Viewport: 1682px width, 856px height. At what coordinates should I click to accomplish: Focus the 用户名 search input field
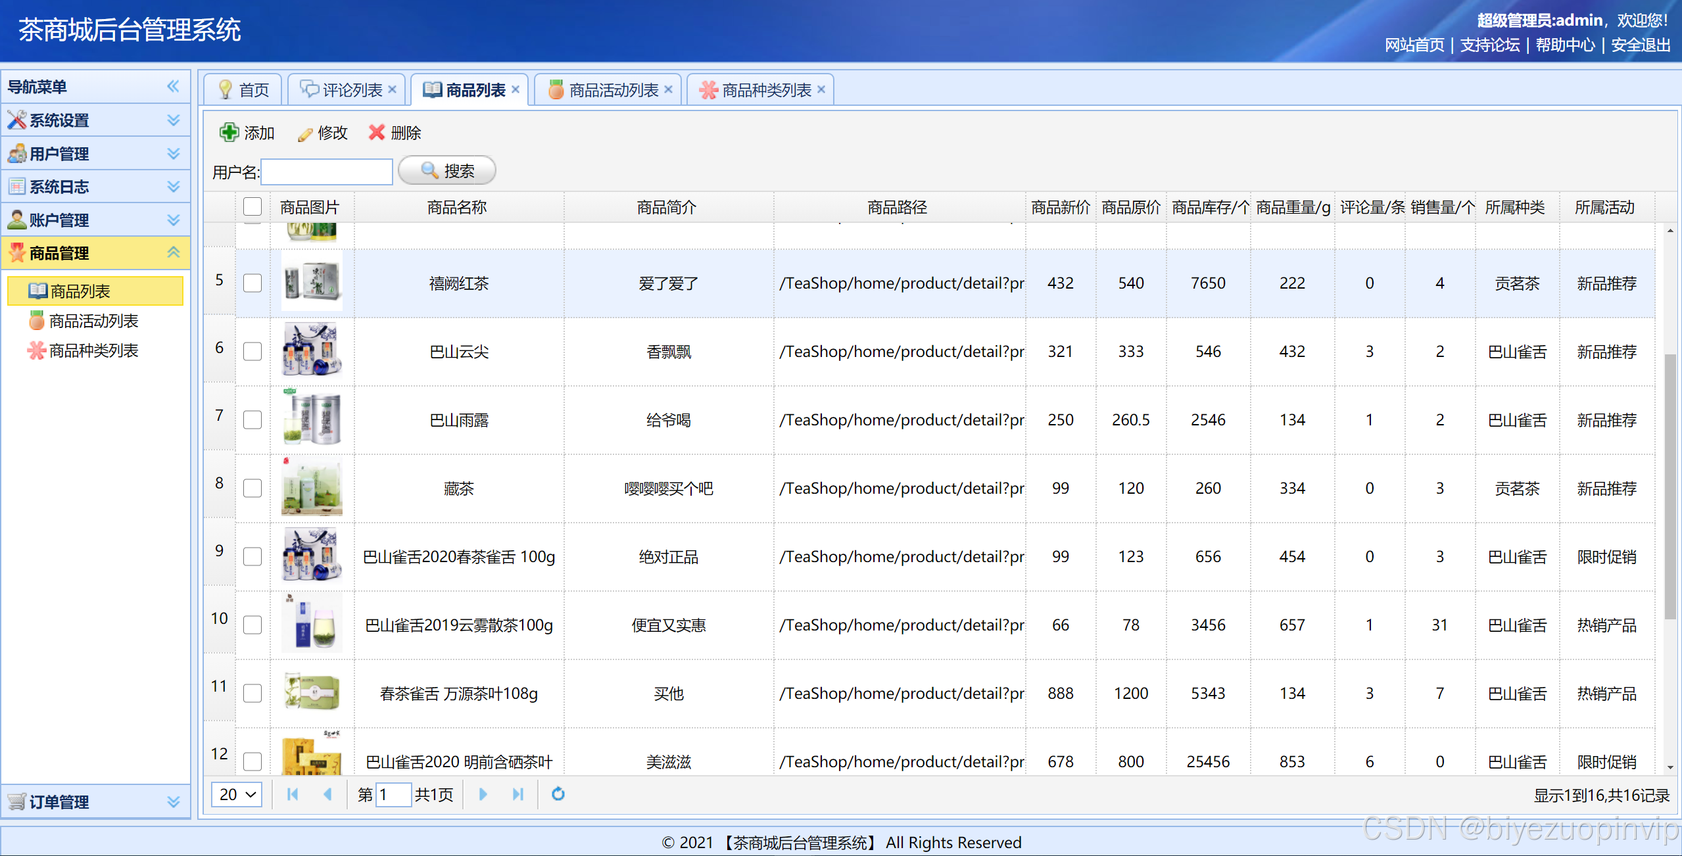click(x=327, y=172)
